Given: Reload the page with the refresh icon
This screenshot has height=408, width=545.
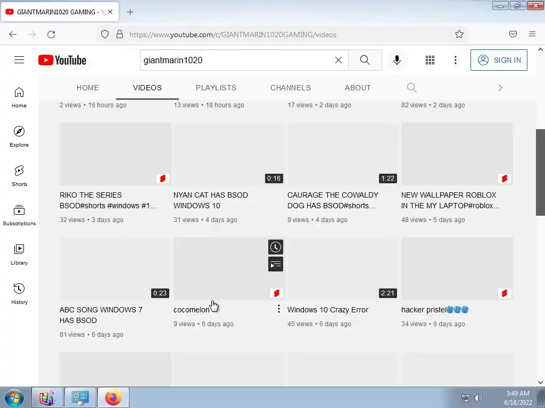Looking at the screenshot, I should tap(51, 35).
